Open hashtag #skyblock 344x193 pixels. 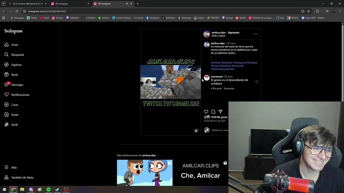pyautogui.click(x=225, y=66)
